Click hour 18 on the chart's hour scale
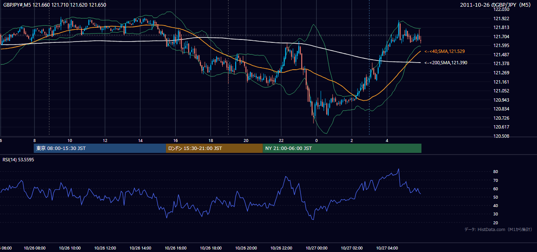Screen dimensions: 537x252 tap(211, 140)
